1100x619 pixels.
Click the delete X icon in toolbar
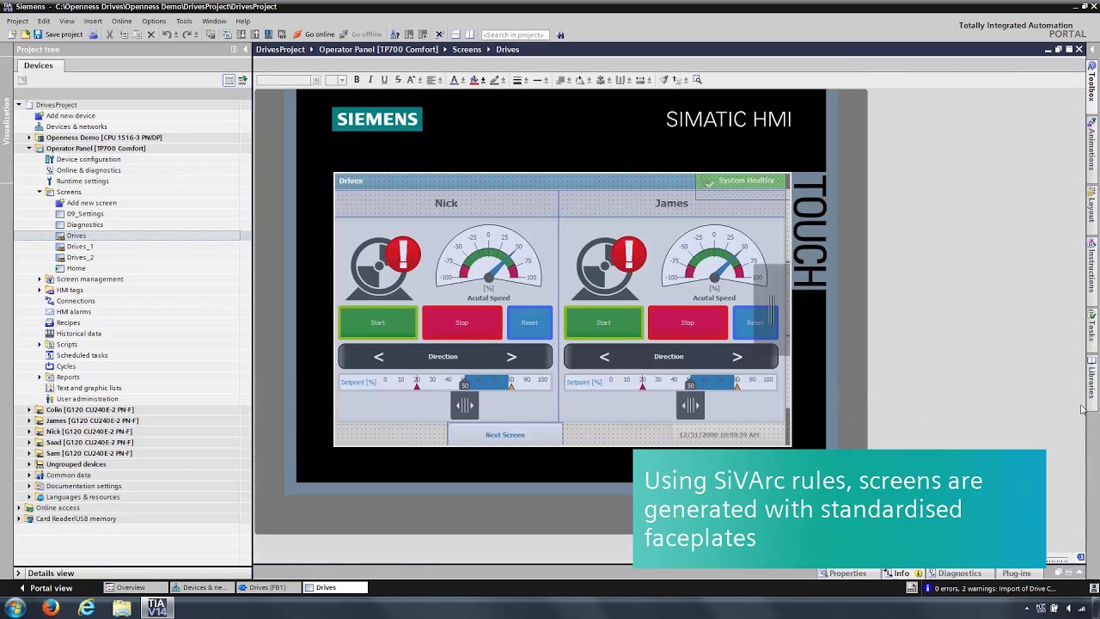tap(150, 34)
